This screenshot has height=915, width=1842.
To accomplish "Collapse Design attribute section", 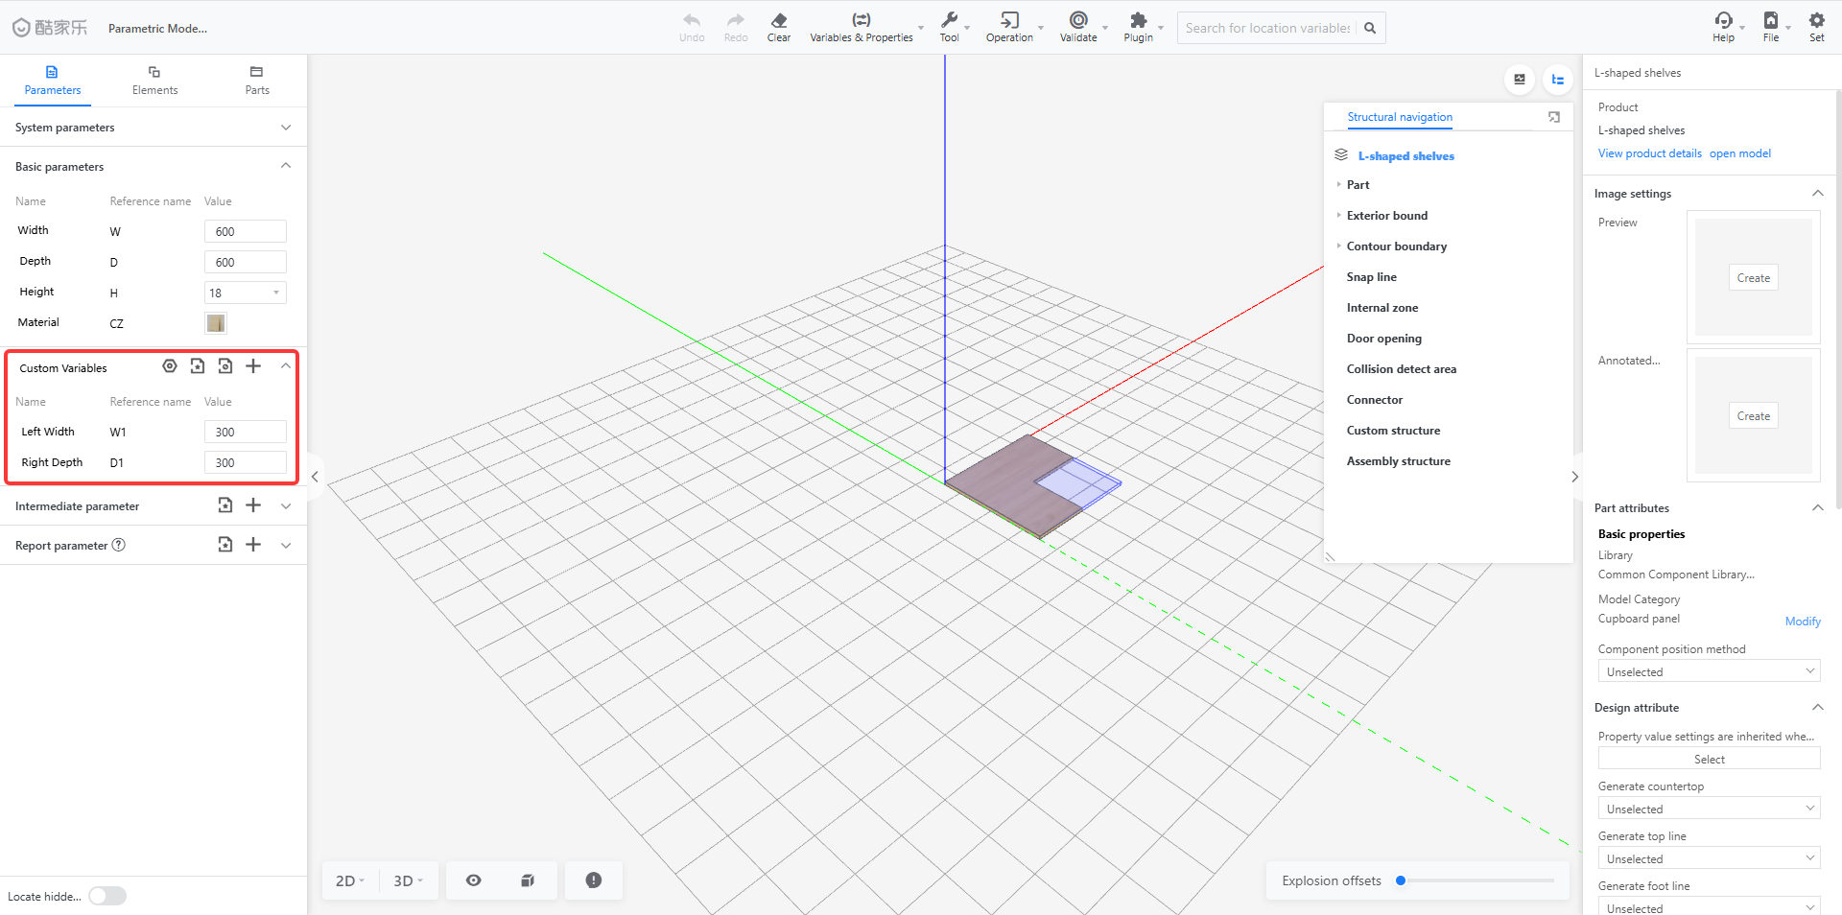I will (1817, 707).
